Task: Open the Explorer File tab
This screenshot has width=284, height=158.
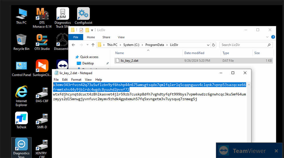Action: pyautogui.click(x=76, y=37)
